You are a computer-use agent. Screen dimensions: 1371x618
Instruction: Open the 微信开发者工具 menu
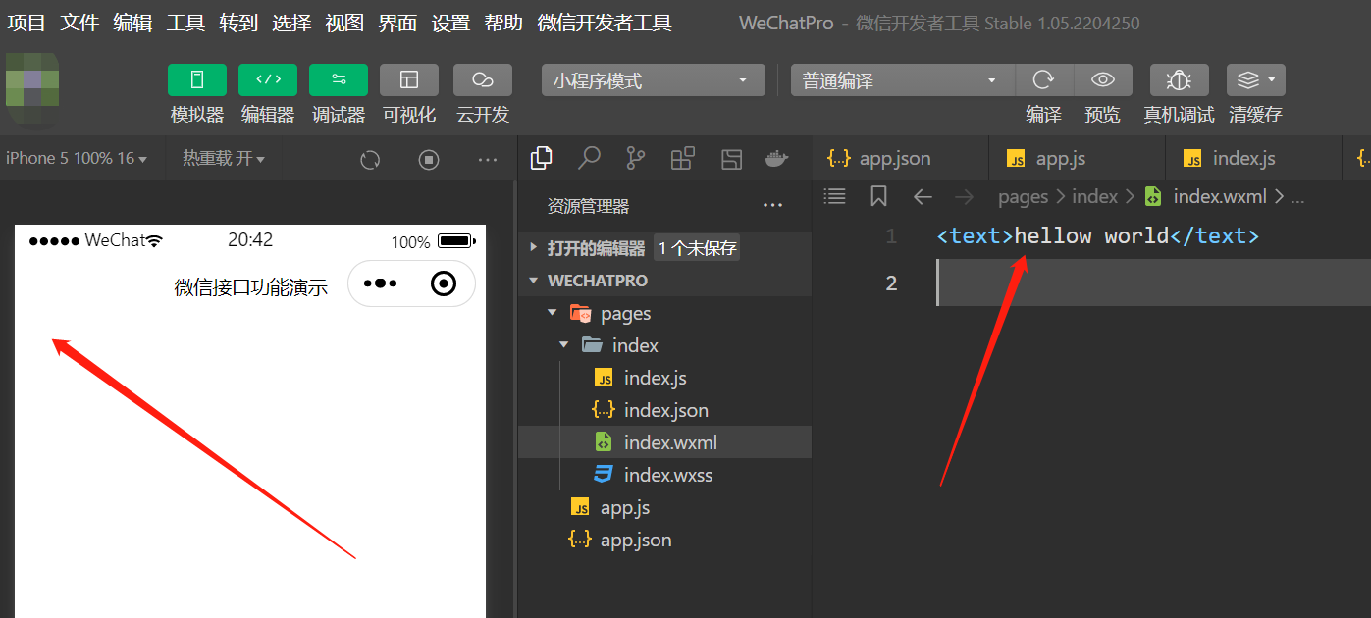605,23
